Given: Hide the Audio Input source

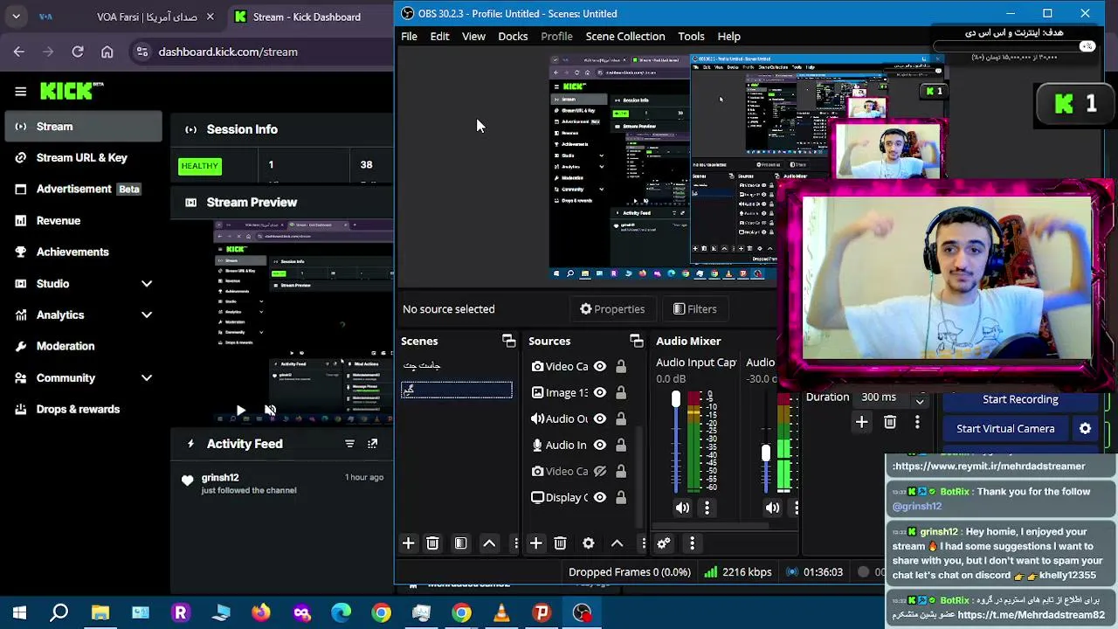Looking at the screenshot, I should [599, 445].
